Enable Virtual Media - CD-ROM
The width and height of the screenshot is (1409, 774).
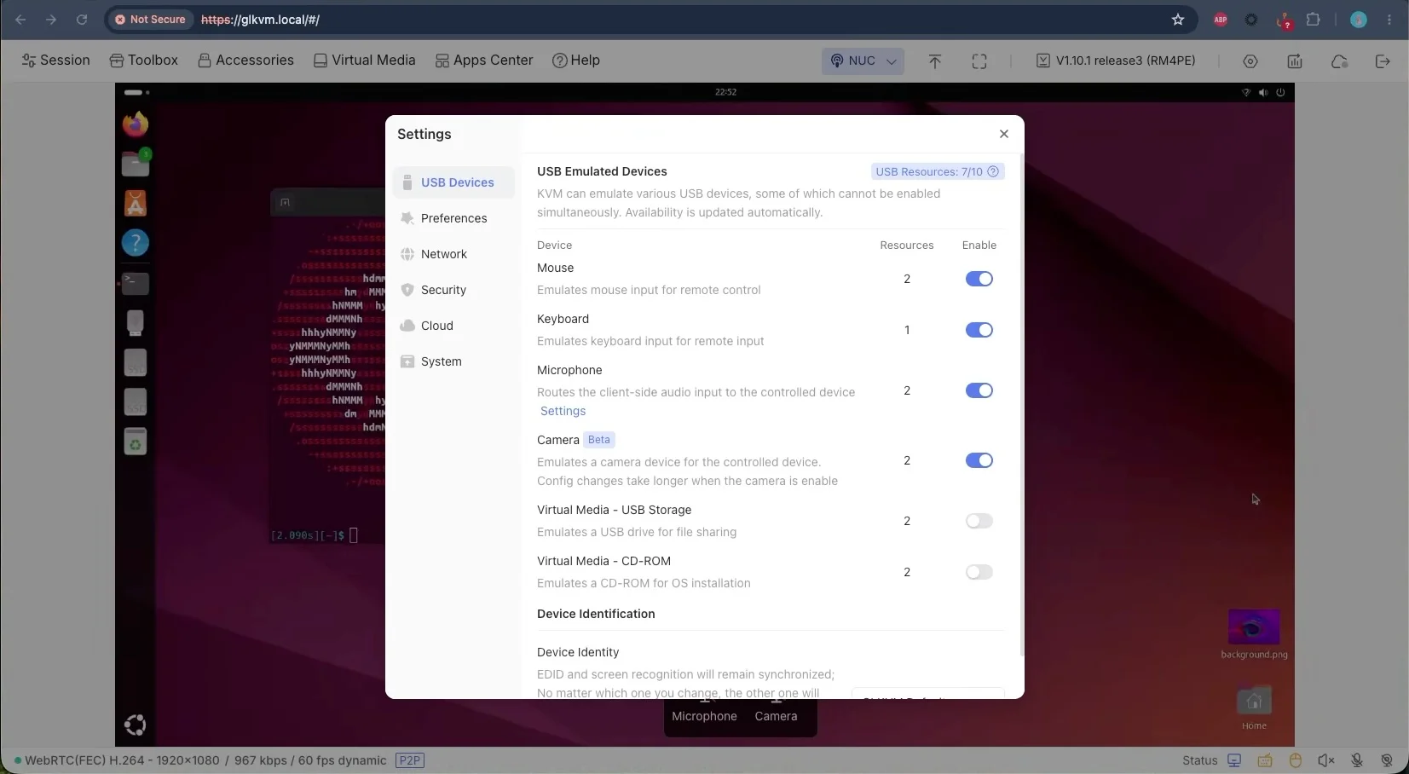(979, 572)
